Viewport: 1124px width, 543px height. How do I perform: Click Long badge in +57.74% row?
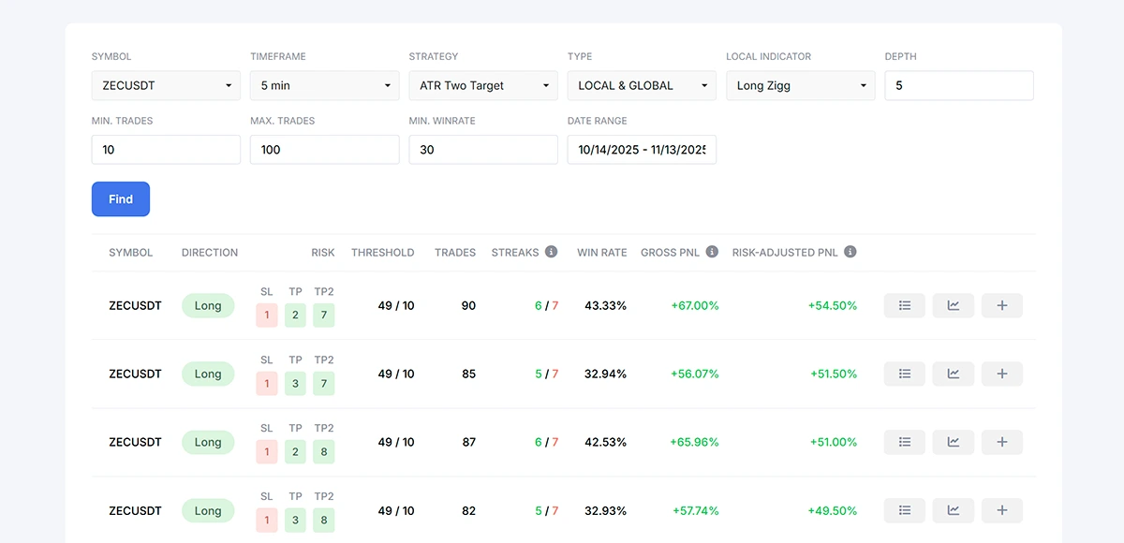(208, 510)
